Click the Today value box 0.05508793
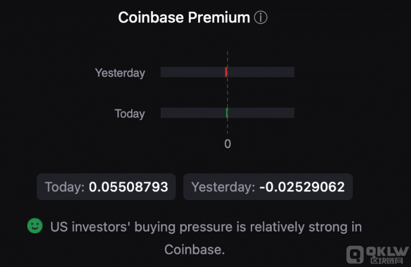 106,186
